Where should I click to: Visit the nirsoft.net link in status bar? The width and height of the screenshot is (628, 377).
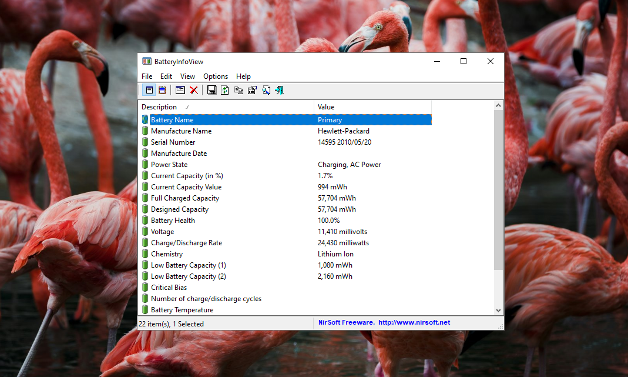(x=414, y=322)
